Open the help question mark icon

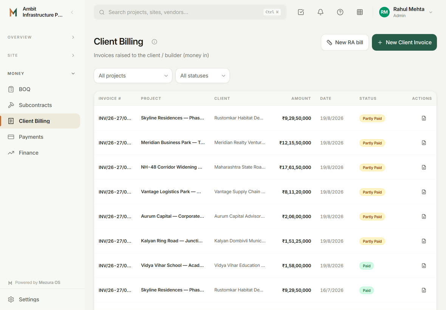[x=340, y=12]
